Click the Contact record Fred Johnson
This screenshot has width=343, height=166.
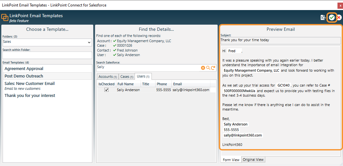(x=127, y=50)
